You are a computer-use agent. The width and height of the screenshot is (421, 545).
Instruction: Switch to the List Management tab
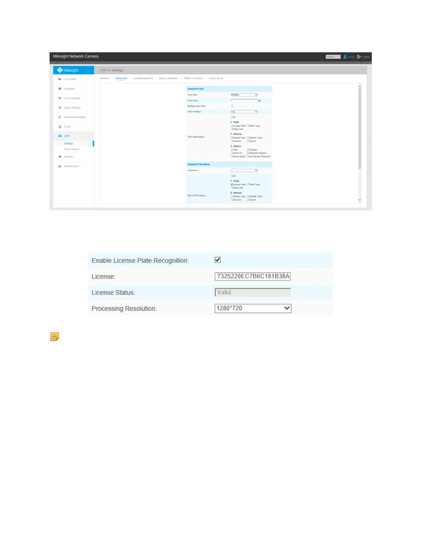[143, 78]
